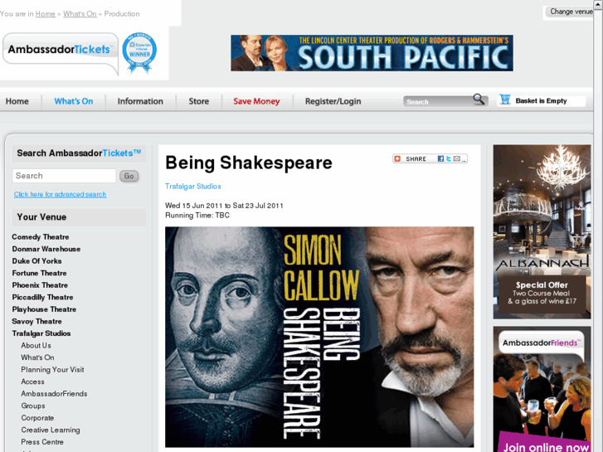Screen dimensions: 603x452
Task: Open the What's On navigation tab
Action: click(74, 101)
